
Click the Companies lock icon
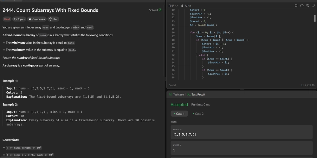pyautogui.click(x=30, y=19)
